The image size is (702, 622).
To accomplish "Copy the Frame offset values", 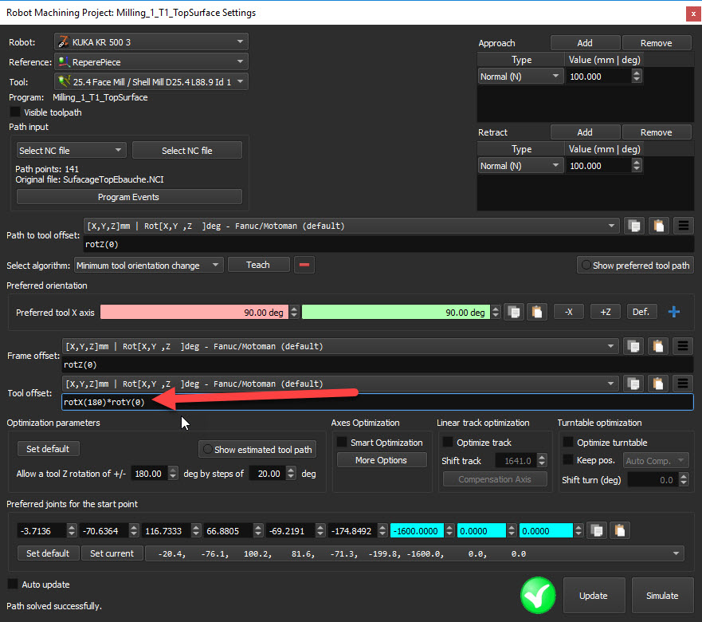I will click(x=633, y=346).
